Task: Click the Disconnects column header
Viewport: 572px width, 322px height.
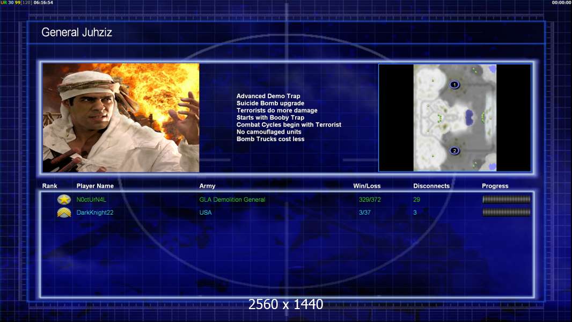Action: (431, 186)
